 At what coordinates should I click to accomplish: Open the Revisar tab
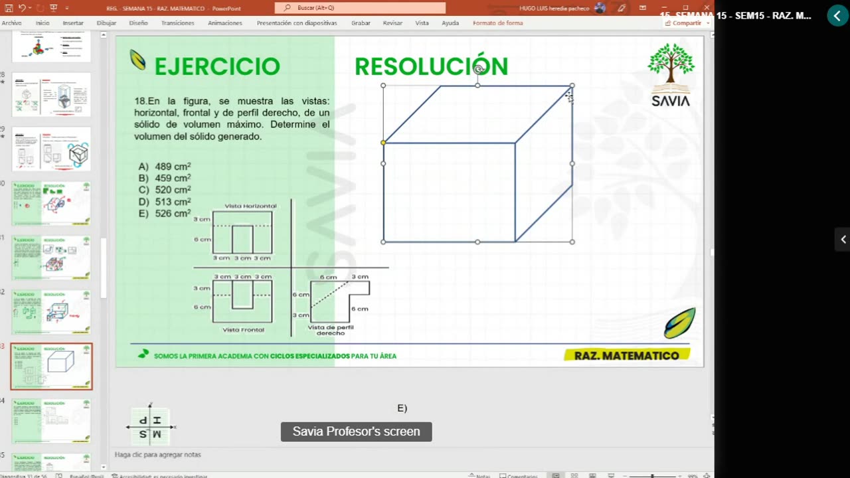coord(392,23)
